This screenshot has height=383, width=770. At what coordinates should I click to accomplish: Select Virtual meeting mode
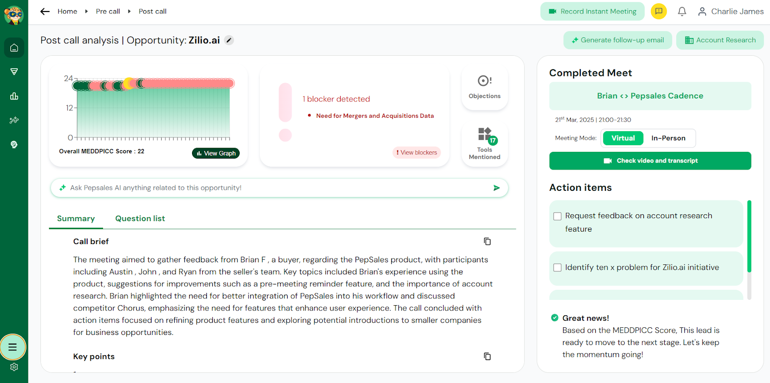623,138
